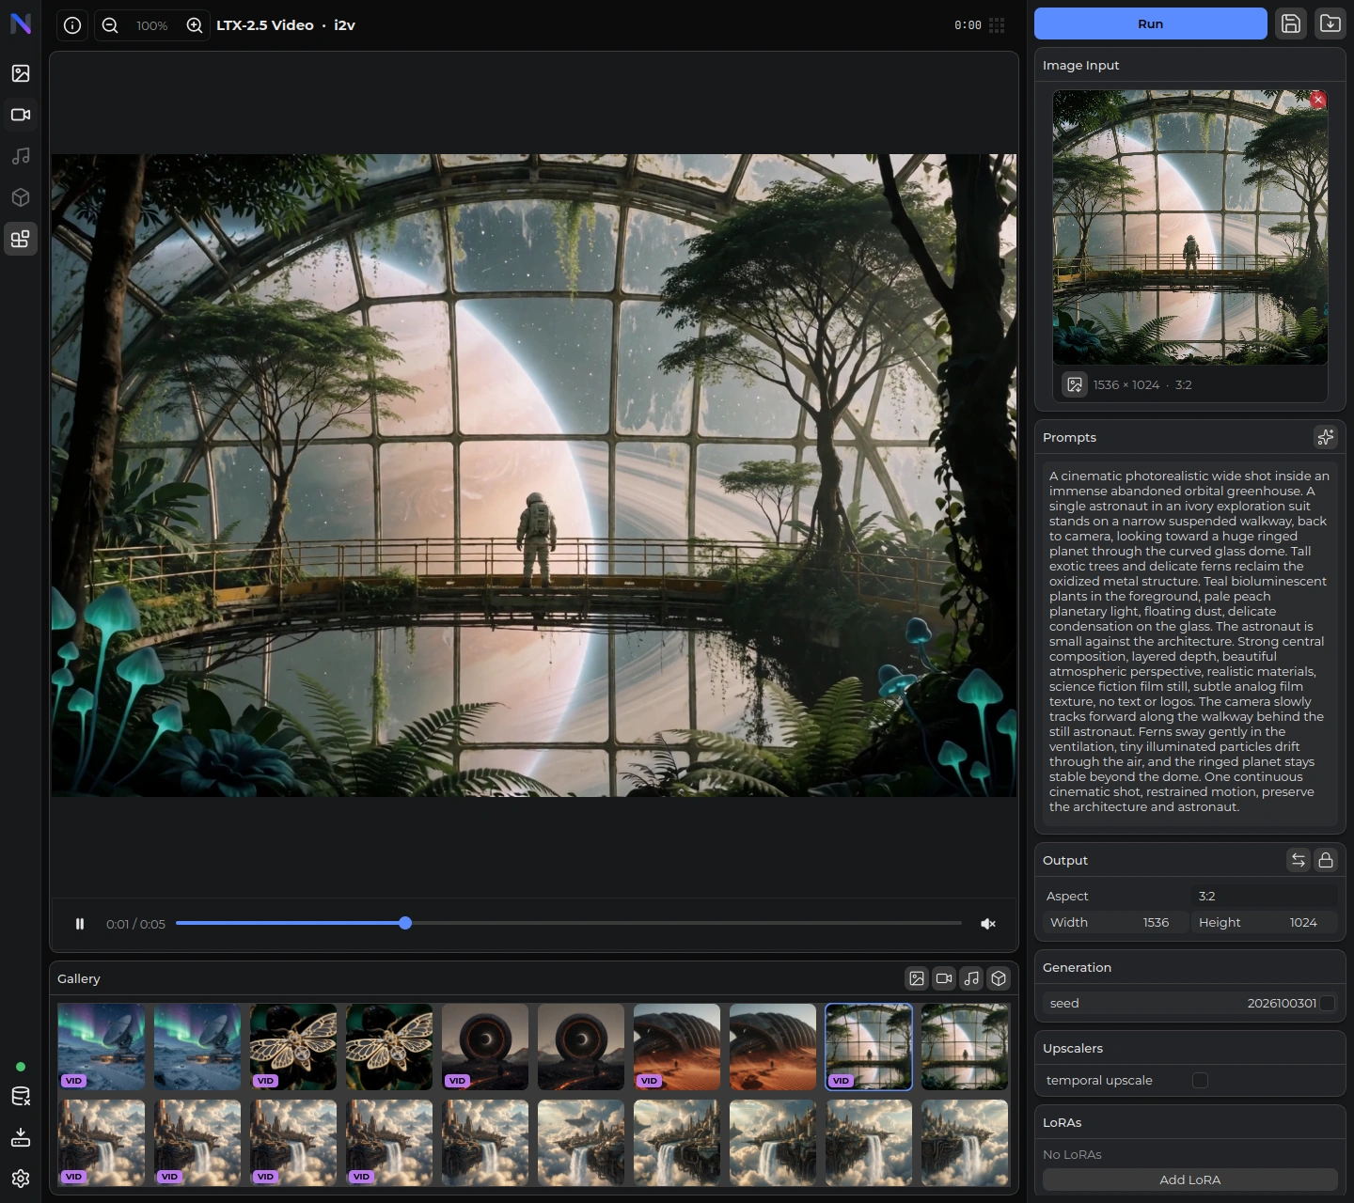This screenshot has height=1203, width=1354.
Task: Click the Generation section header
Action: pos(1077,967)
